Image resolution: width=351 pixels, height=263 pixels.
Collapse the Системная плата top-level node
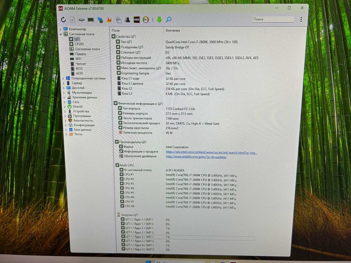coord(61,34)
